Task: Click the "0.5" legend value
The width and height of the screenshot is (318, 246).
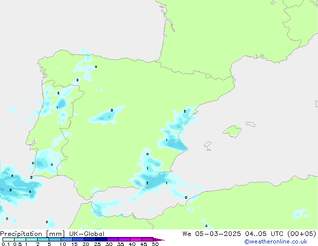Action: [x=18, y=244]
